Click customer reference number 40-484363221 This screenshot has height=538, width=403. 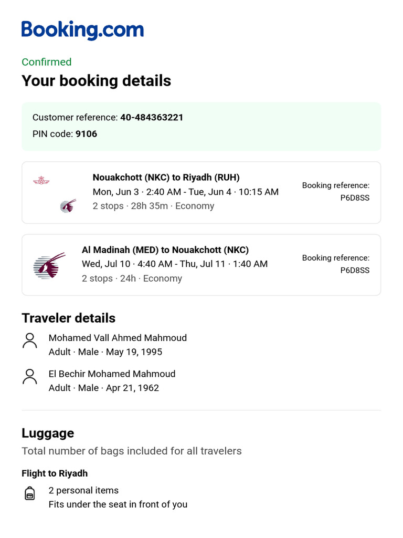click(x=152, y=117)
